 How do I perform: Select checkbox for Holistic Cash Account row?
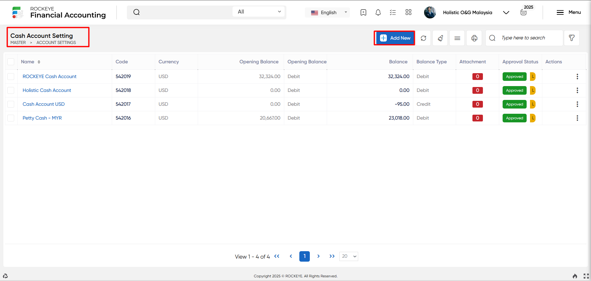[11, 90]
